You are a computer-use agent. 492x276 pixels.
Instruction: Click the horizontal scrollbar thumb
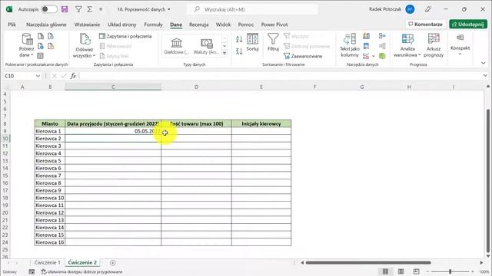368,262
